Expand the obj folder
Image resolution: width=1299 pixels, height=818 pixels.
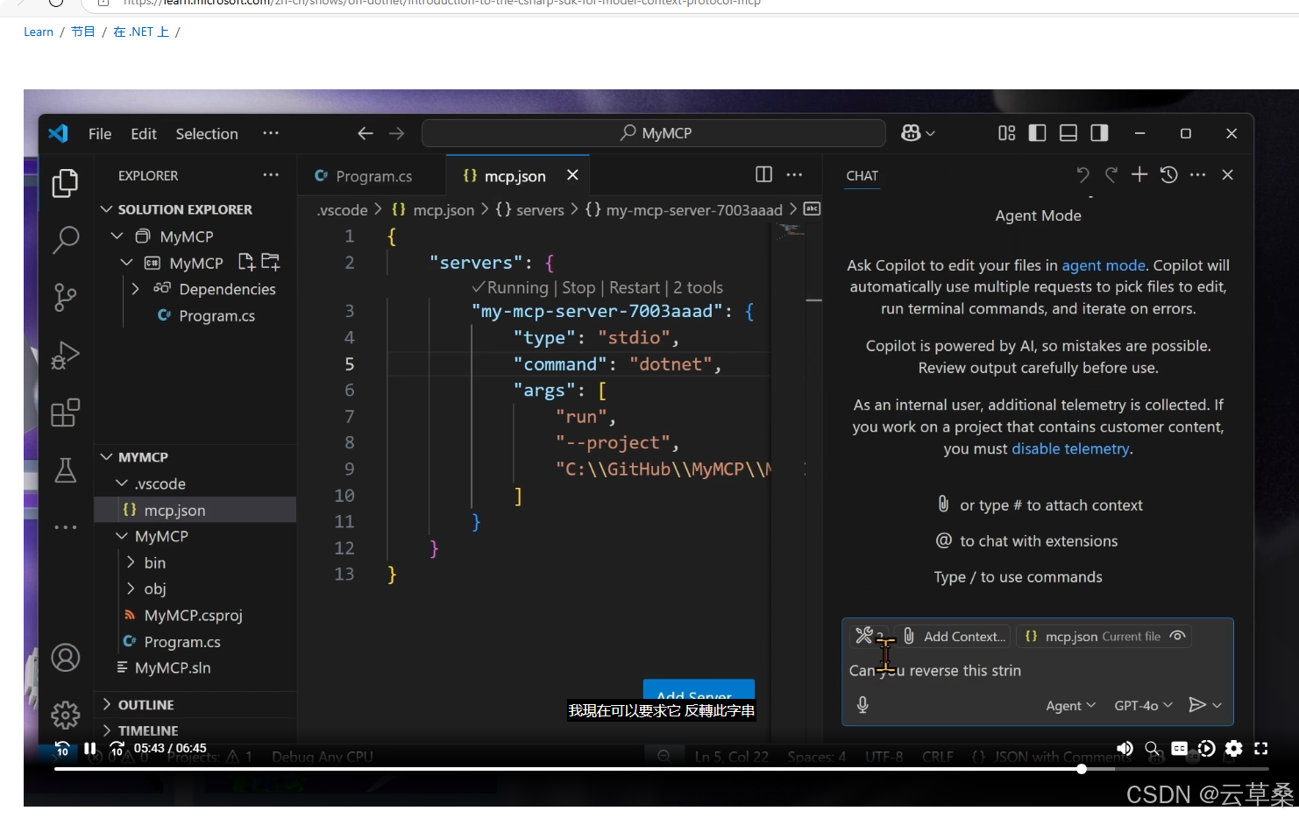[x=131, y=589]
